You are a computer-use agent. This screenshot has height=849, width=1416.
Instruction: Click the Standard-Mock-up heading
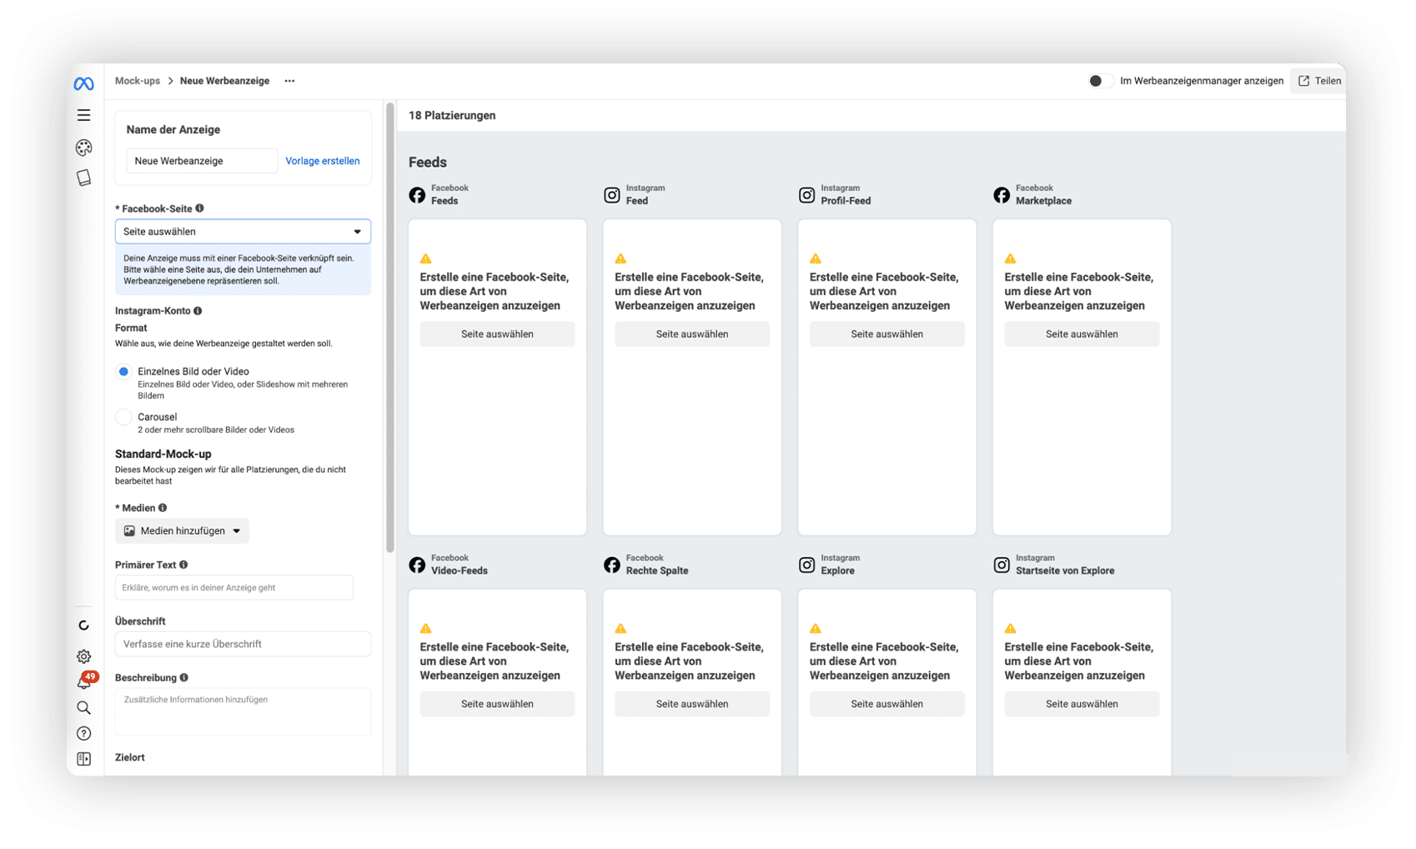pyautogui.click(x=163, y=455)
